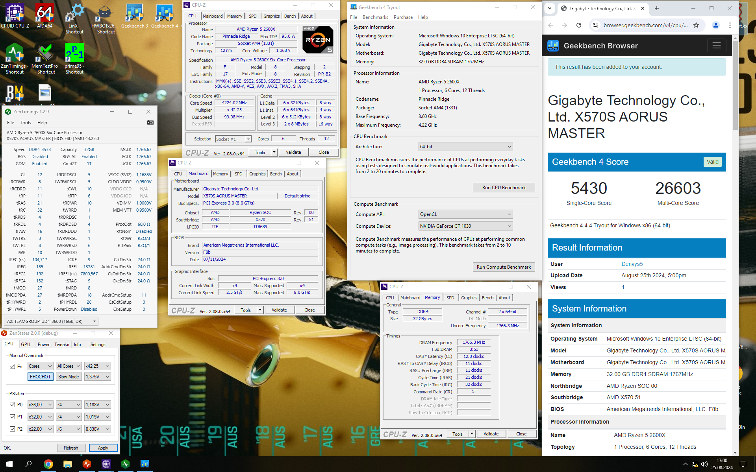
Task: Click Refresh in ZenStates
Action: click(x=71, y=448)
